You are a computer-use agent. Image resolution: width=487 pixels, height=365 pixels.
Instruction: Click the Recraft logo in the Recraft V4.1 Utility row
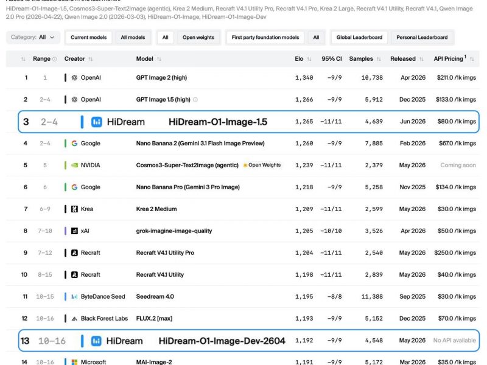[74, 275]
